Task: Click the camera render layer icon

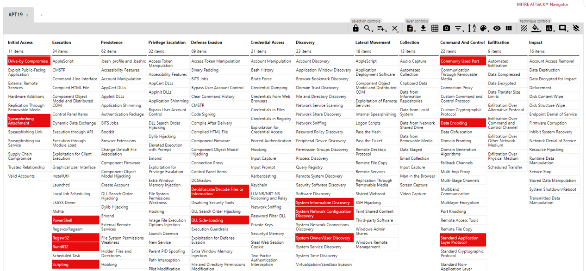Action: click(x=446, y=29)
